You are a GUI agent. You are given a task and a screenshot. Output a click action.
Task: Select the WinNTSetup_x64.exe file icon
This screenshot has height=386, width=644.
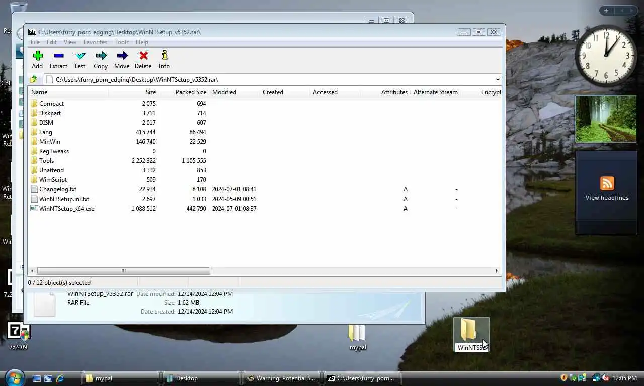click(34, 208)
